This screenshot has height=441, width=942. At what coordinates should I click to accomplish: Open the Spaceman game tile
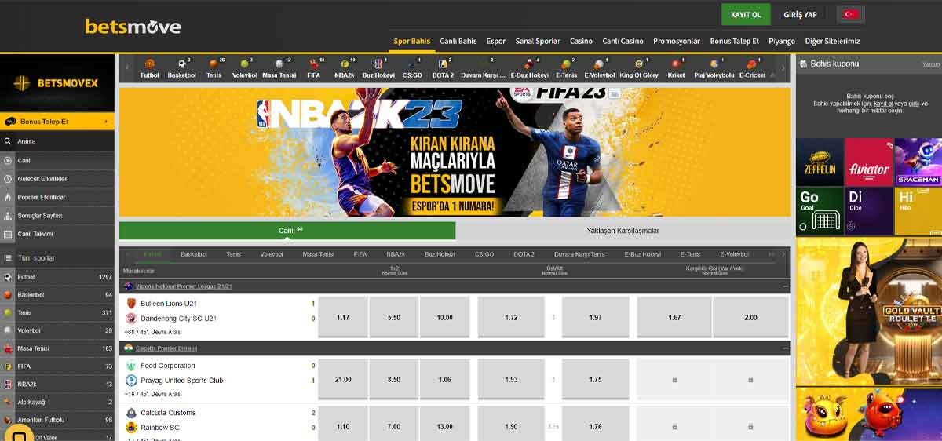[x=918, y=162]
